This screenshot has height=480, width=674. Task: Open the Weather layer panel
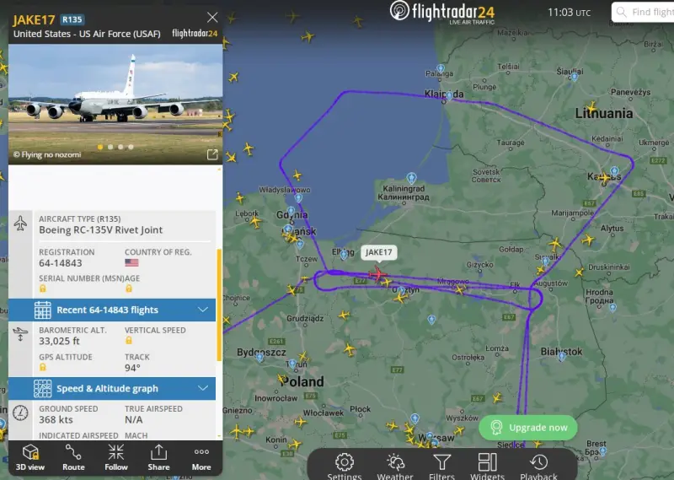[x=395, y=467]
